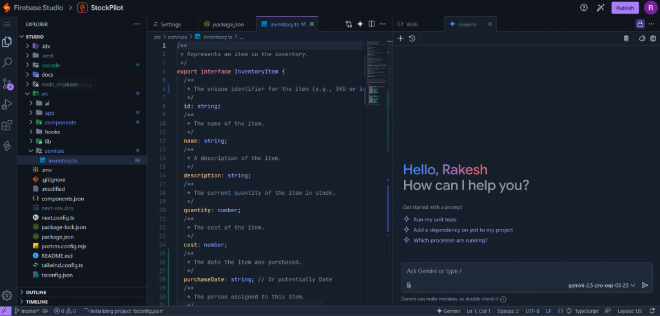Click the magic wand icon beside Publish
The width and height of the screenshot is (660, 316).
(x=601, y=8)
